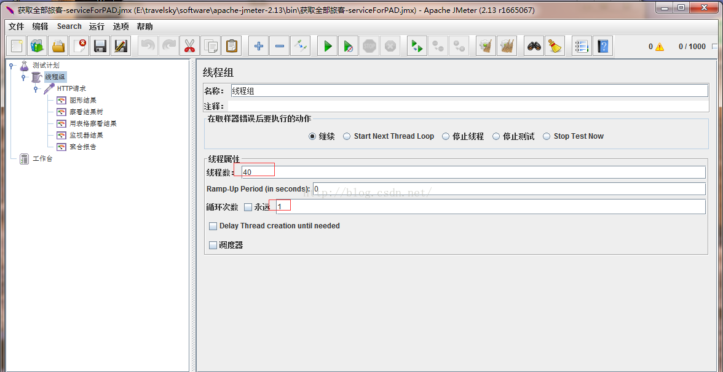Click Save As pencil-floppy icon
Image resolution: width=723 pixels, height=372 pixels.
[120, 46]
